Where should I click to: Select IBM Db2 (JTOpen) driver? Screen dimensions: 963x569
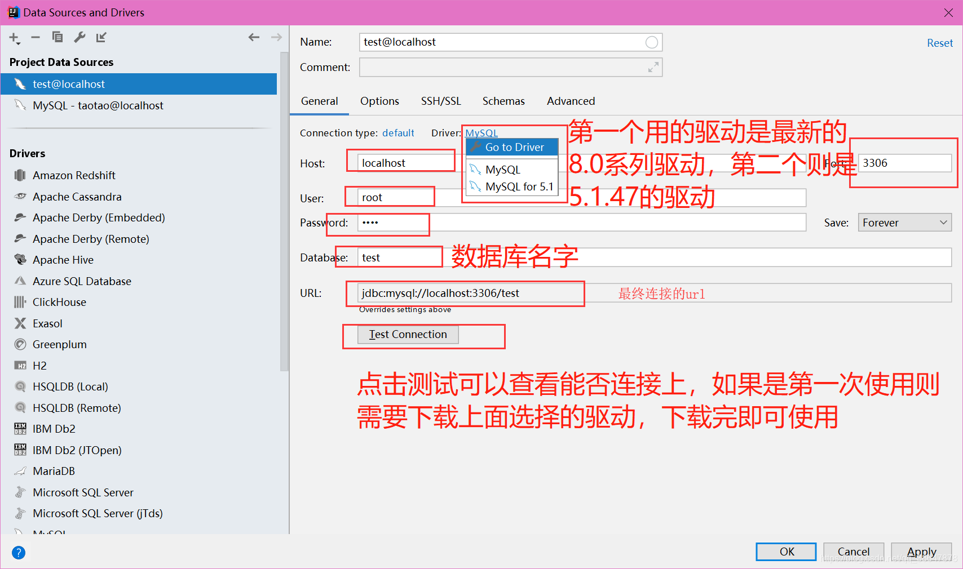tap(139, 450)
